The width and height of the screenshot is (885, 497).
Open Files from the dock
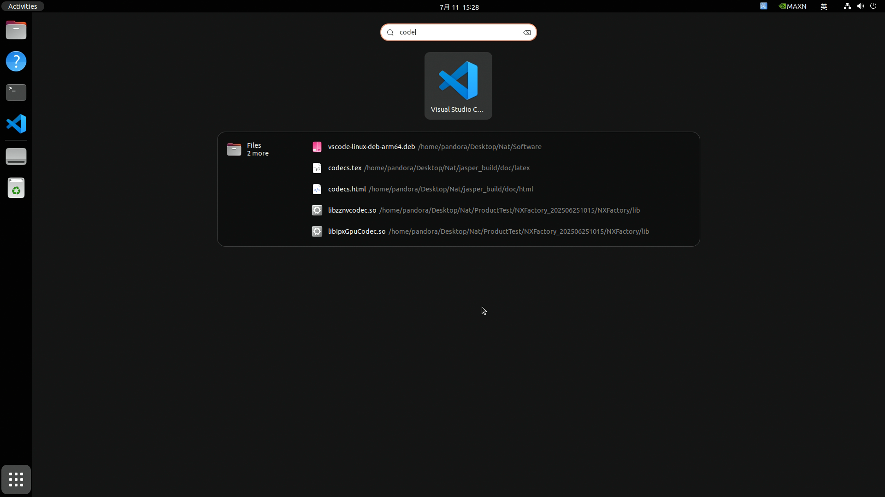tap(16, 30)
